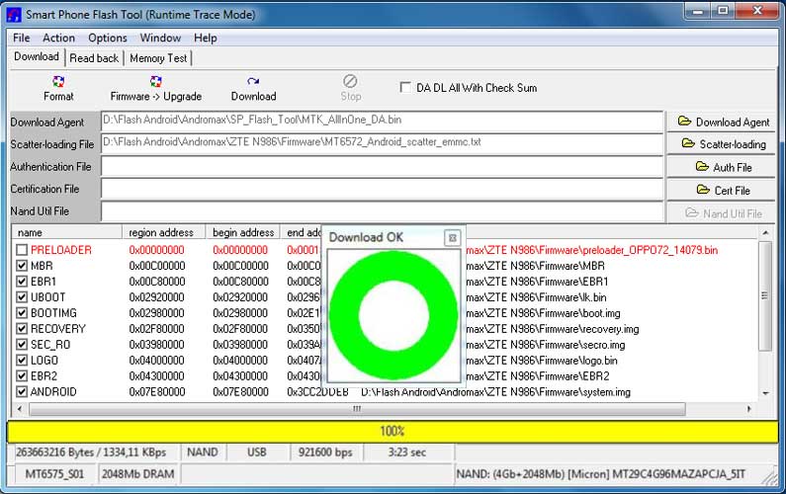The width and height of the screenshot is (786, 494).
Task: Click the Download Agent path field
Action: (x=382, y=121)
